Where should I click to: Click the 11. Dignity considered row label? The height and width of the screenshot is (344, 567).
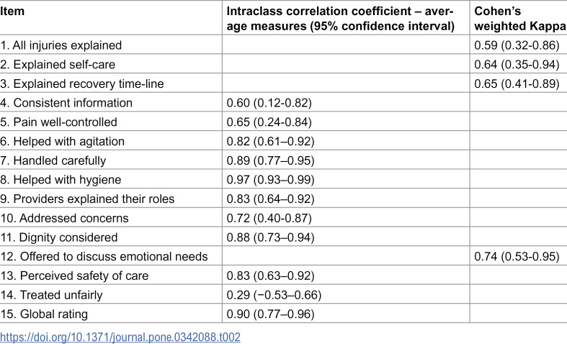point(59,237)
